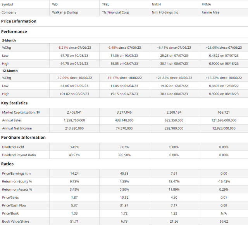
Task: Click WD's high 94.75 on 07/26/23
Action: [74, 63]
